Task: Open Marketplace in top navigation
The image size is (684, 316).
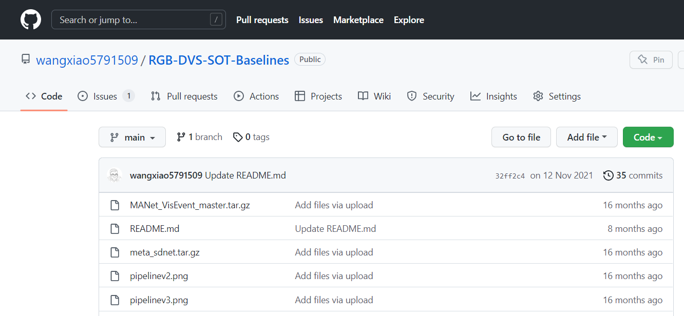Action: [x=358, y=20]
